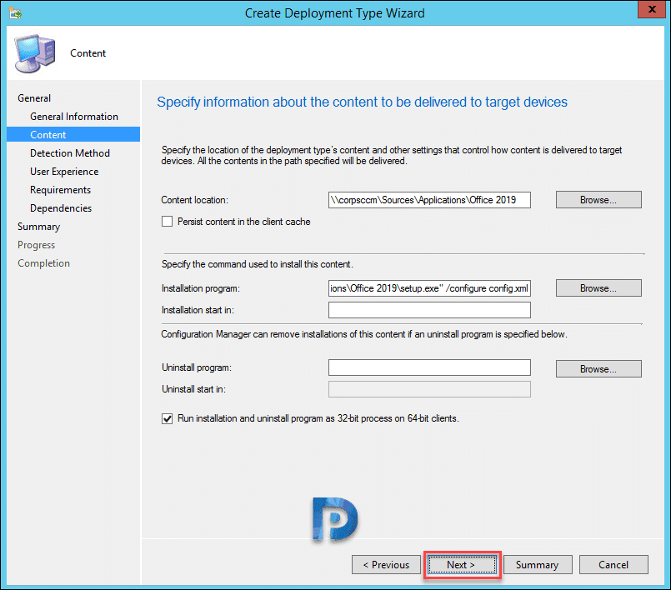Screen dimensions: 671x590
Task: Jump to the Requirements step
Action: (x=60, y=189)
